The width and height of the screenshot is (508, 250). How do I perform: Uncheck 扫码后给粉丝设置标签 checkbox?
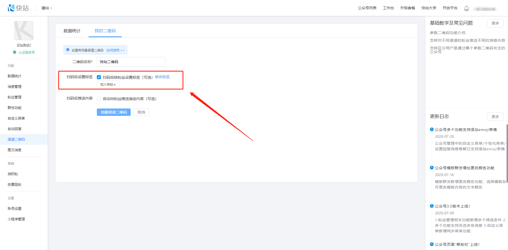pos(99,77)
